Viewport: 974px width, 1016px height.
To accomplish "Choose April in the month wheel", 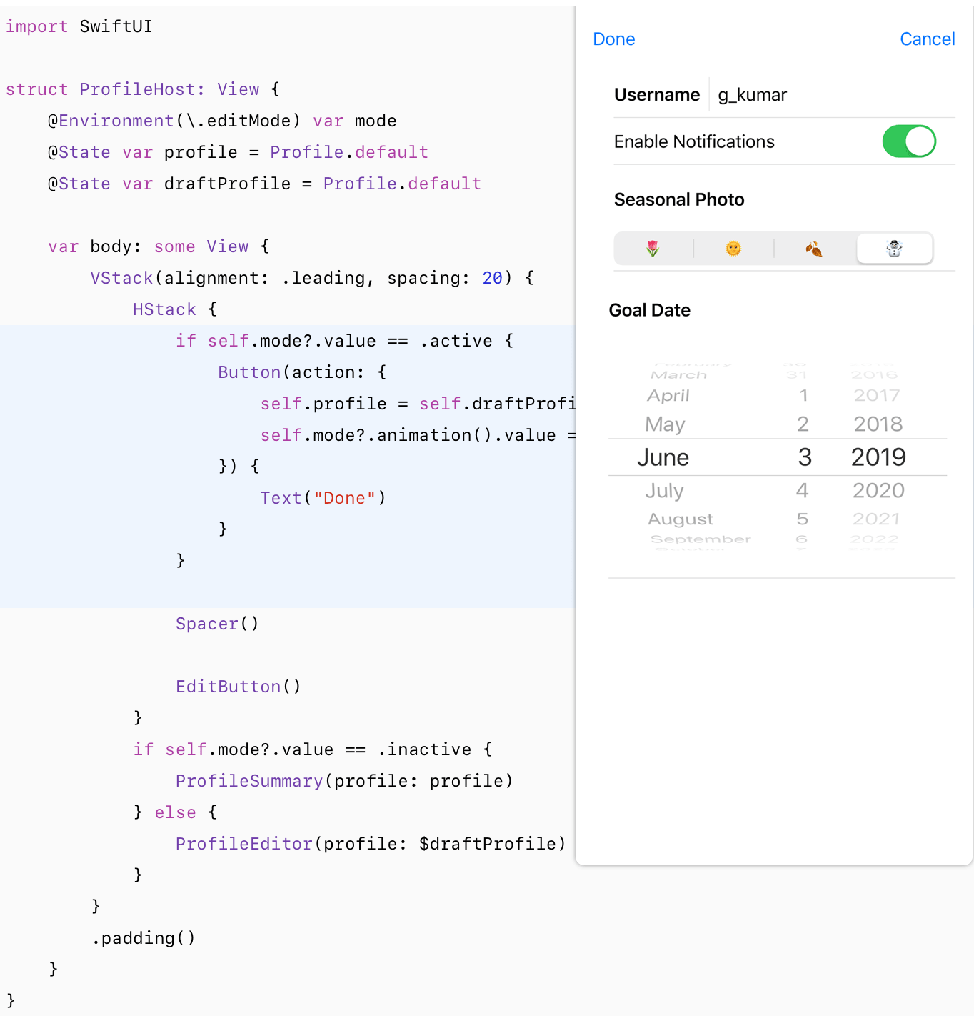I will [x=668, y=396].
